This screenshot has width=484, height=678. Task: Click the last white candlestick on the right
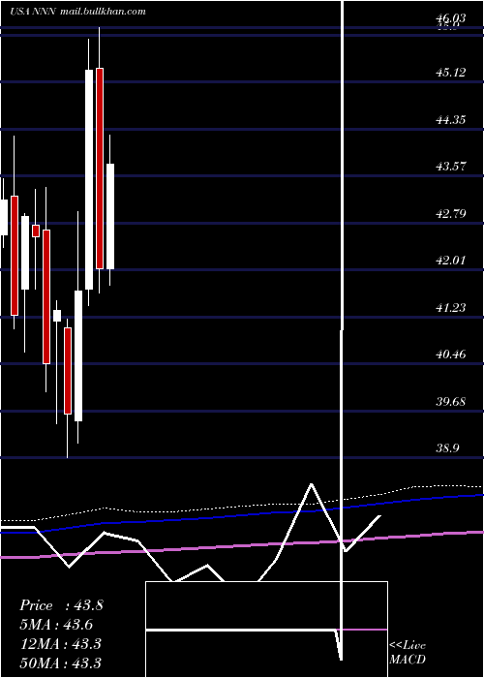click(110, 216)
